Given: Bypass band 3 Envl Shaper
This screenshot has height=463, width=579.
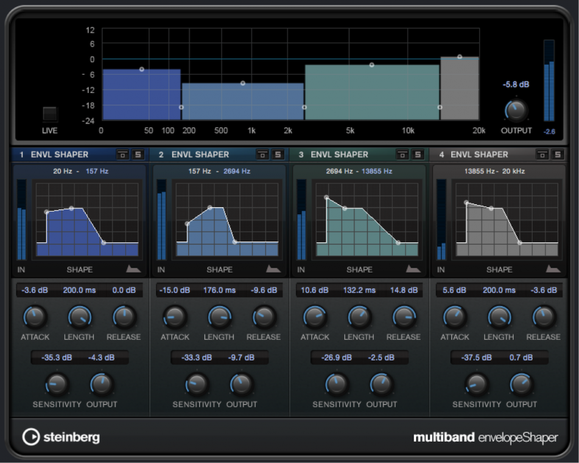Looking at the screenshot, I should point(402,155).
